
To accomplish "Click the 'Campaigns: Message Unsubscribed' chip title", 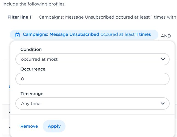I will (61, 34).
